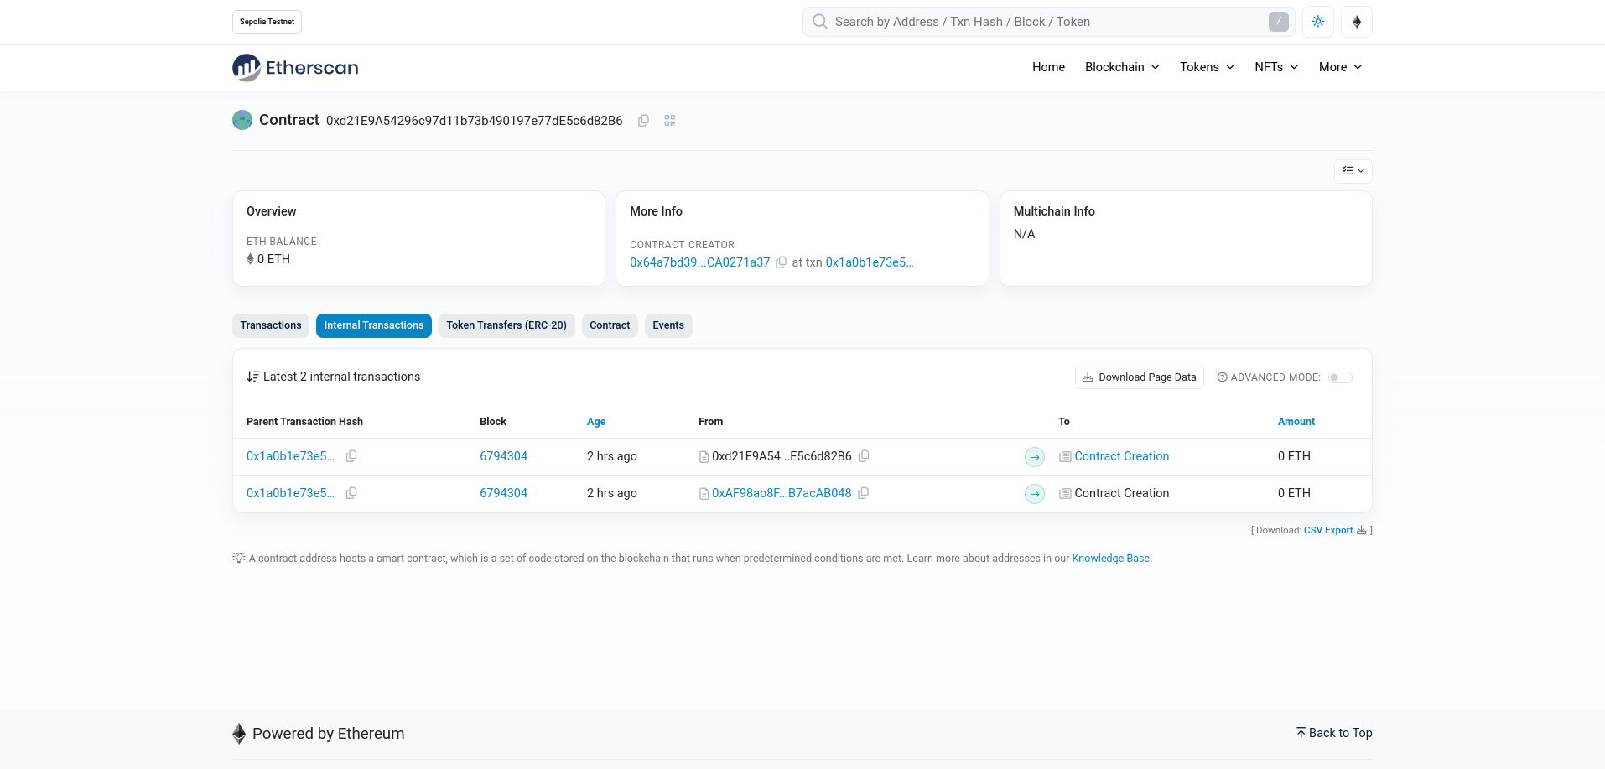Click the slash shortcut key badge
This screenshot has height=769, width=1605.
[1278, 22]
